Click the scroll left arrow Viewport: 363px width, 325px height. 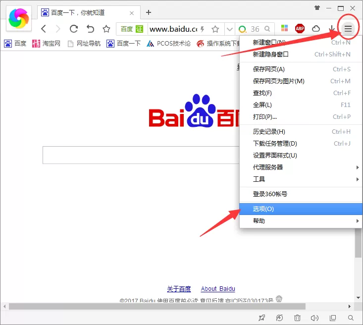(4, 306)
